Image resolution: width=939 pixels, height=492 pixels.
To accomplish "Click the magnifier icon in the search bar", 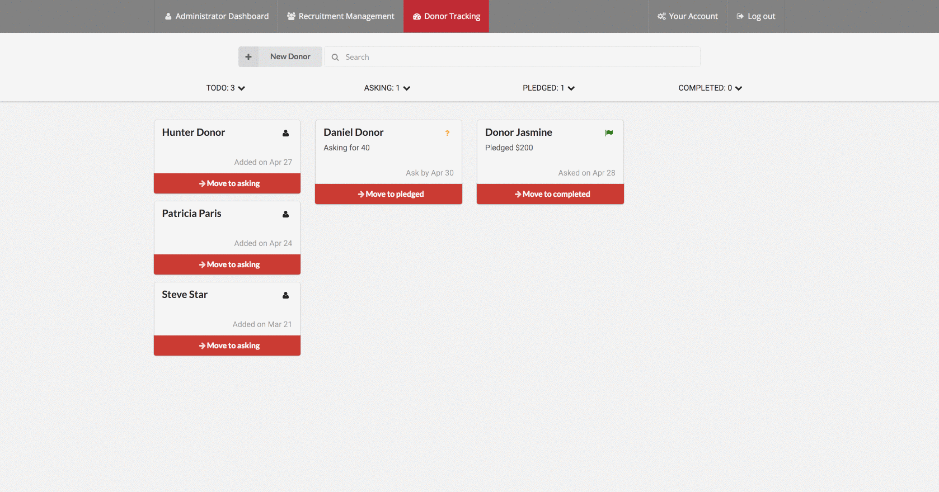I will [x=335, y=57].
